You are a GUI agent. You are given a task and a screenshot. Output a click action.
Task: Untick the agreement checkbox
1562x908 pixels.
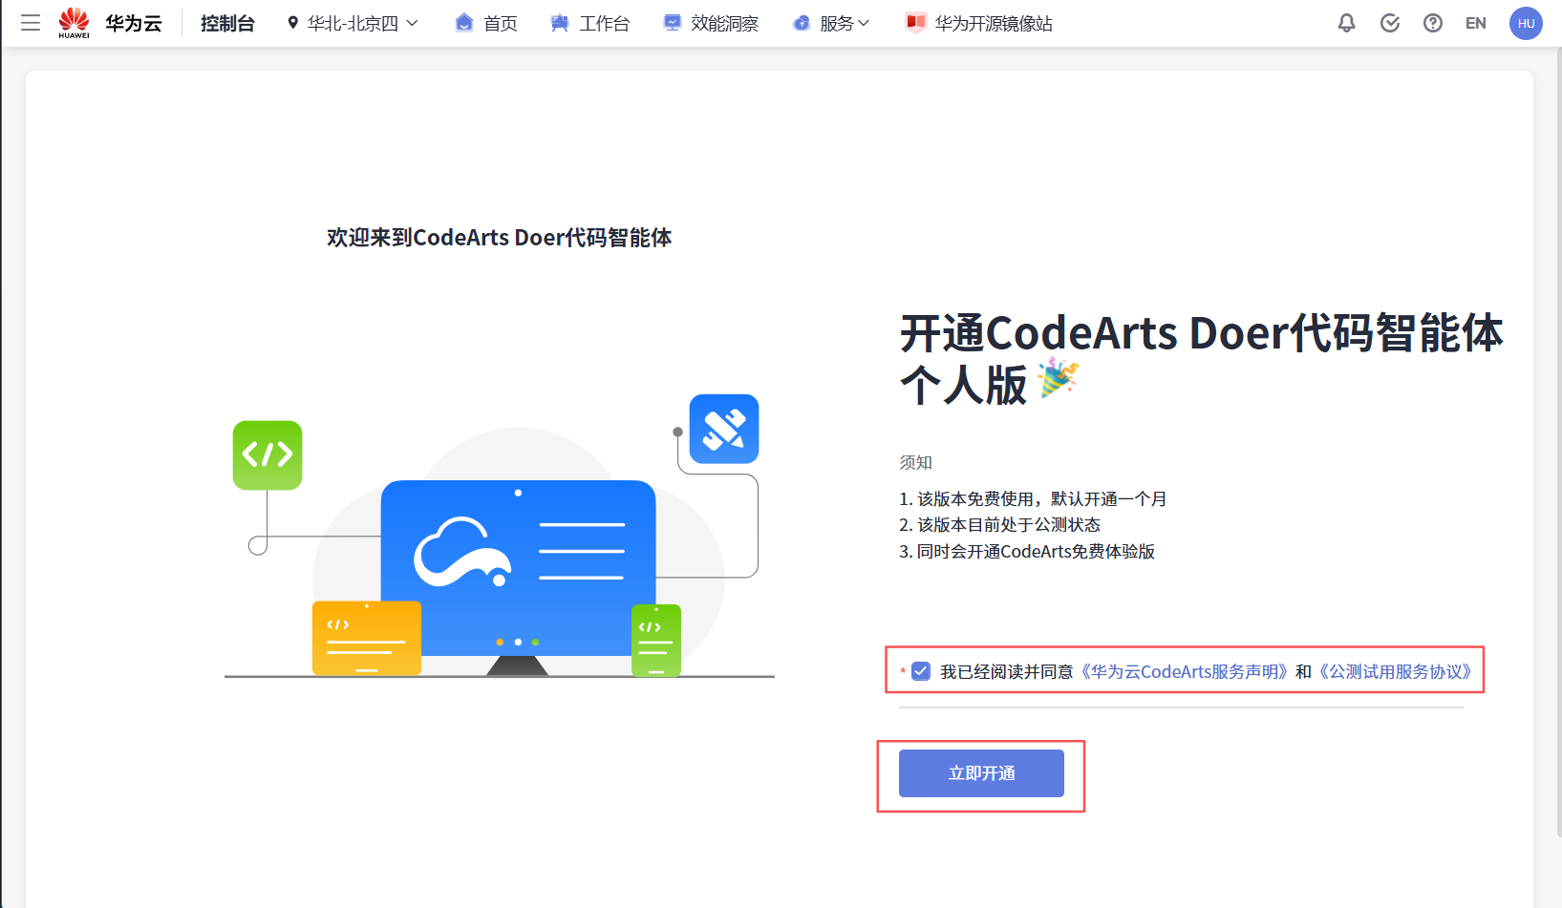tap(921, 671)
